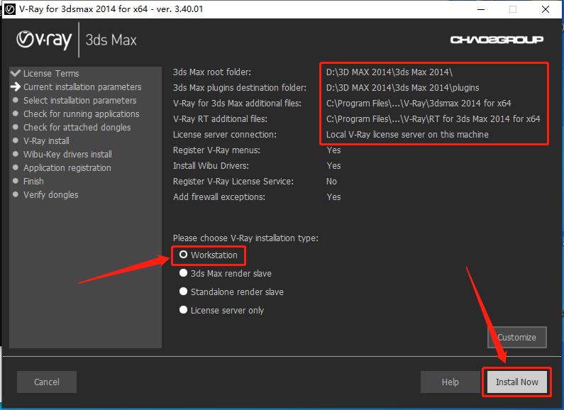Open Help for the installer
This screenshot has height=410, width=564.
pyautogui.click(x=450, y=382)
